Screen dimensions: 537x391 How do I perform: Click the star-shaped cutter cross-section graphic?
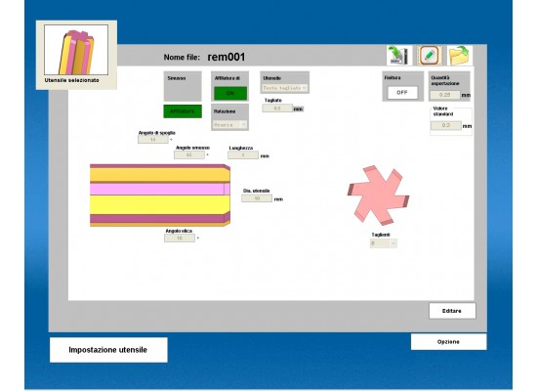click(x=378, y=195)
